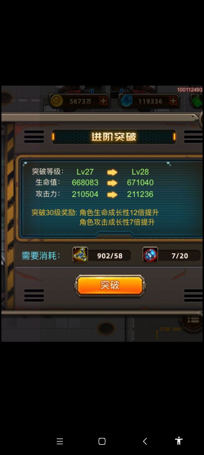
Task: Tap the Android back arrow
Action: 145,441
